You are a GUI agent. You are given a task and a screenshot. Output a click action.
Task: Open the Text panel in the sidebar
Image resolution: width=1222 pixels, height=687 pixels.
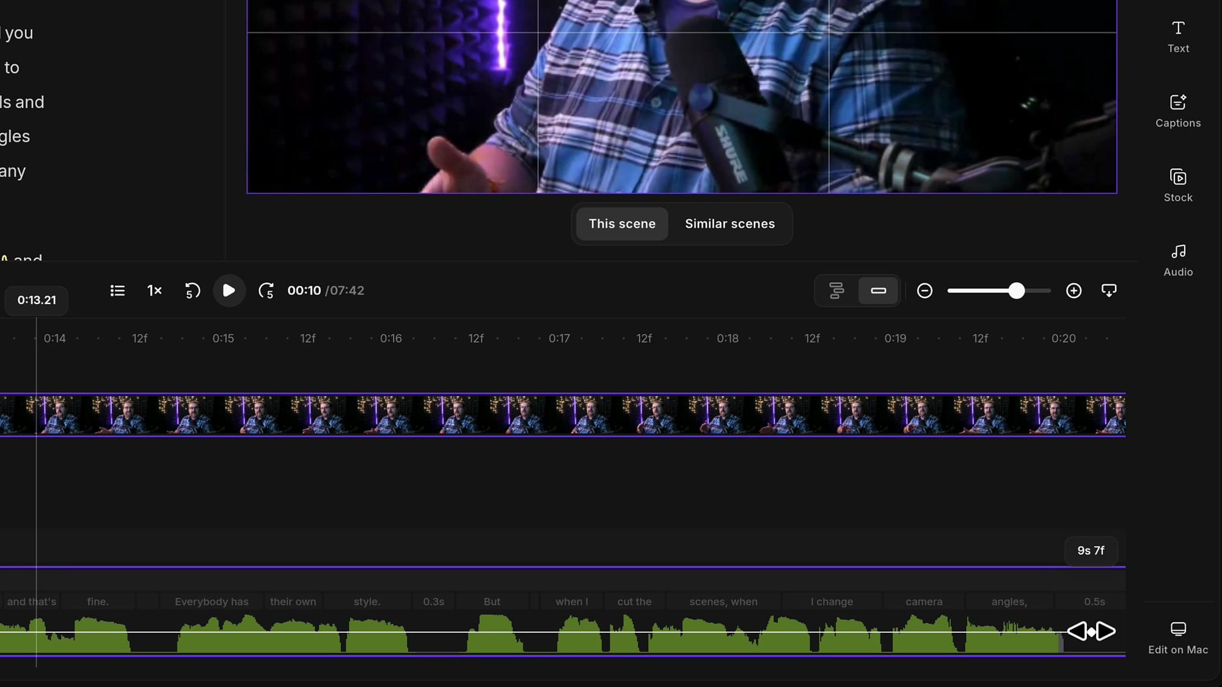(1178, 37)
